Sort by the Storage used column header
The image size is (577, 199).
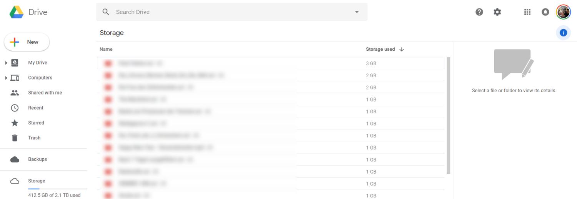[380, 49]
